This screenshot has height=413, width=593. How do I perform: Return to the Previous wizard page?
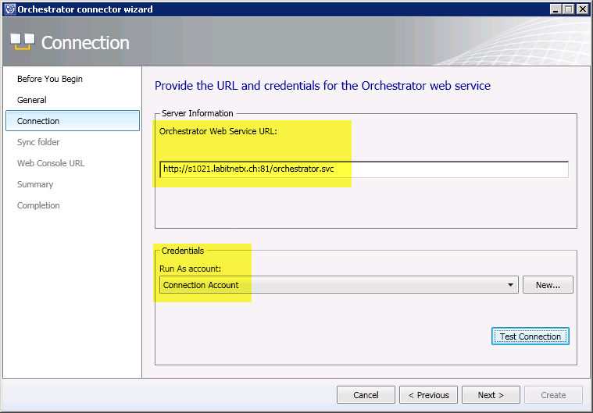(428, 395)
